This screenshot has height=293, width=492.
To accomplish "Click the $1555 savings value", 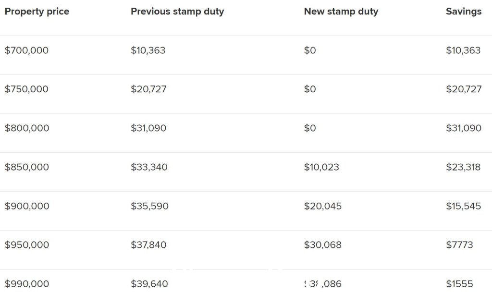I will tap(459, 284).
